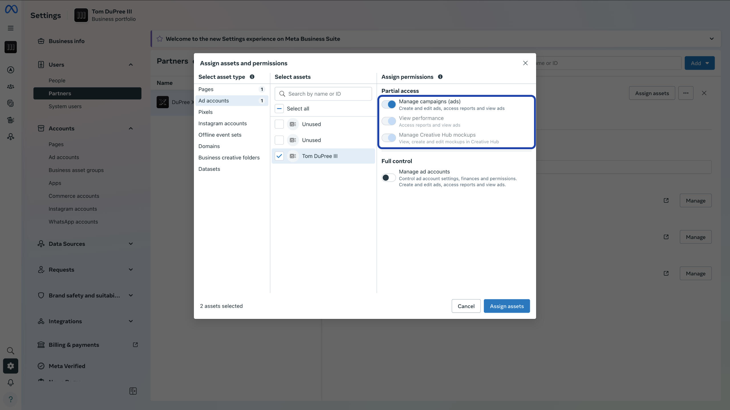Open the Add dropdown button
Screen dimensions: 730x410
coord(699,63)
